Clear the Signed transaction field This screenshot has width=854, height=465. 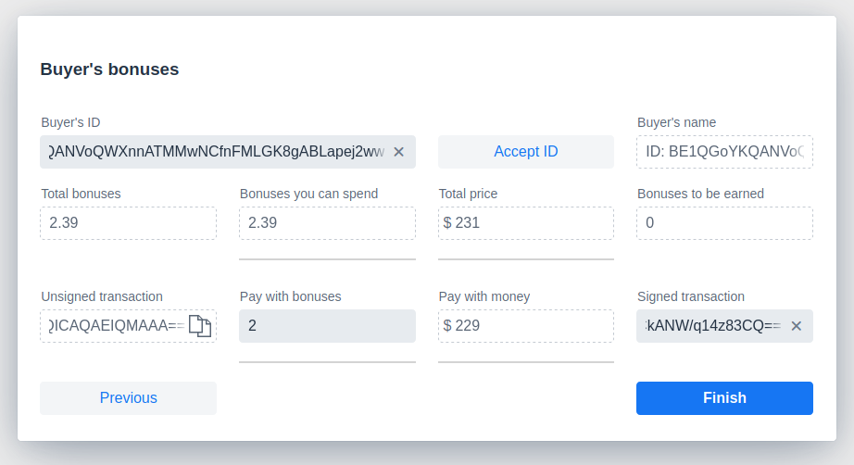tap(796, 326)
